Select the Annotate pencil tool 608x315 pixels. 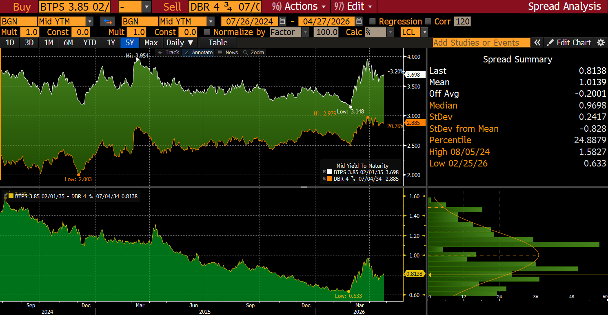point(198,52)
